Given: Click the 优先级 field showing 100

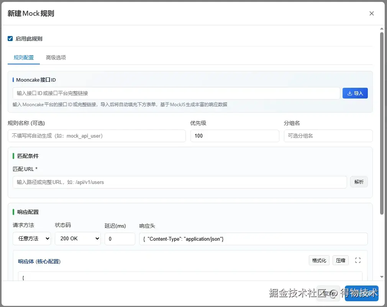Looking at the screenshot, I should [235, 136].
